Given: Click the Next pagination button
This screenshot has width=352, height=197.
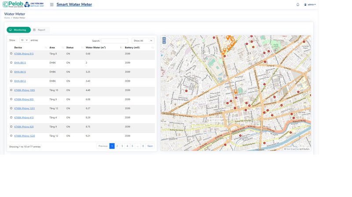Looking at the screenshot, I should tap(150, 146).
